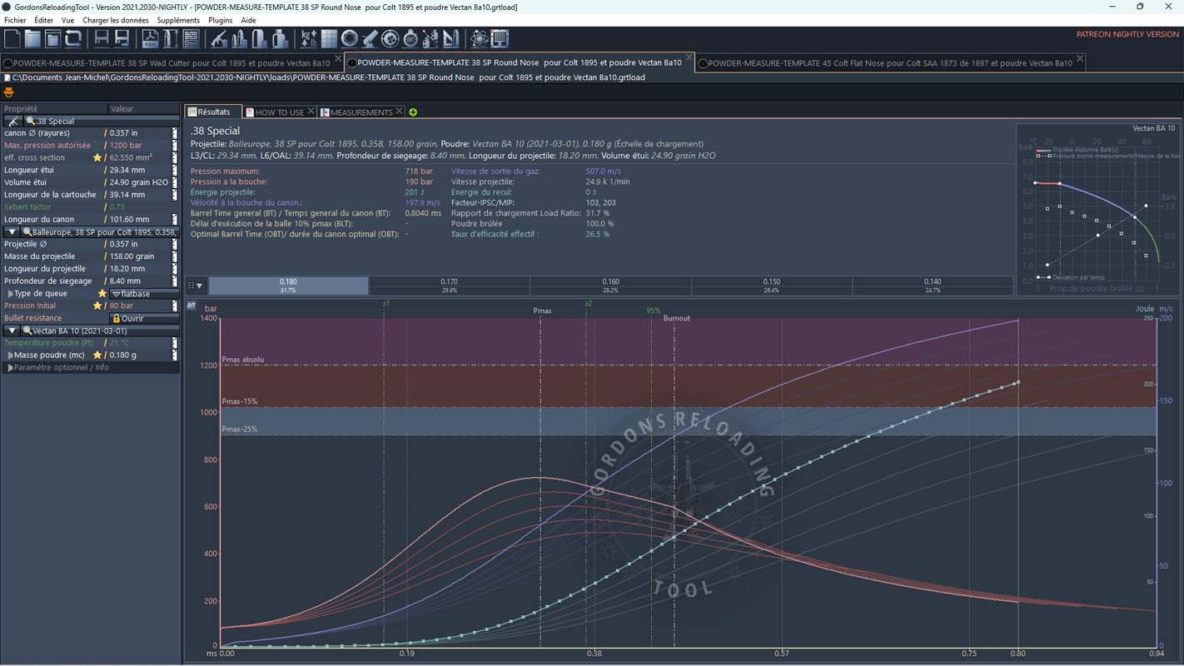Screen dimensions: 1184x666
Task: Select the 0.160 load ladder step
Action: pos(610,286)
